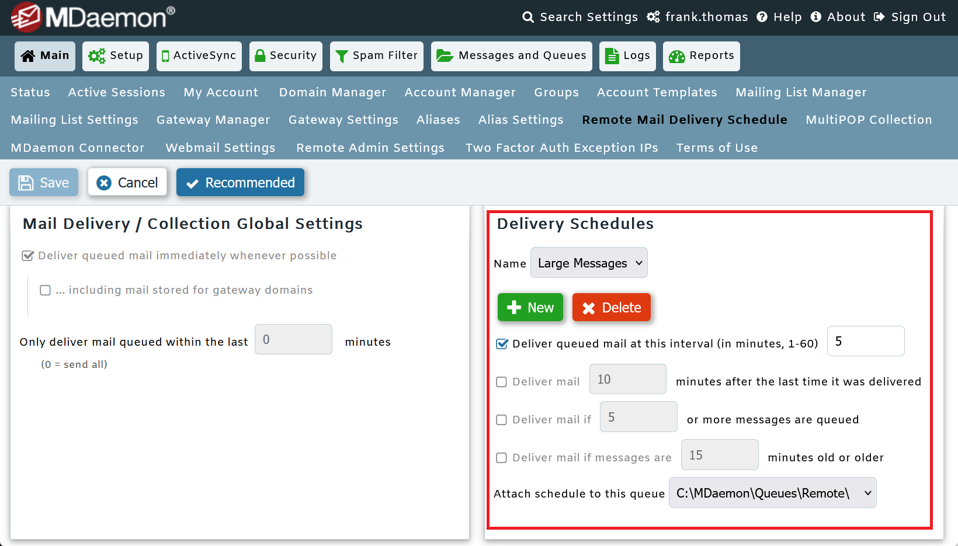
Task: Open Reports via the chart icon
Action: [x=677, y=56]
